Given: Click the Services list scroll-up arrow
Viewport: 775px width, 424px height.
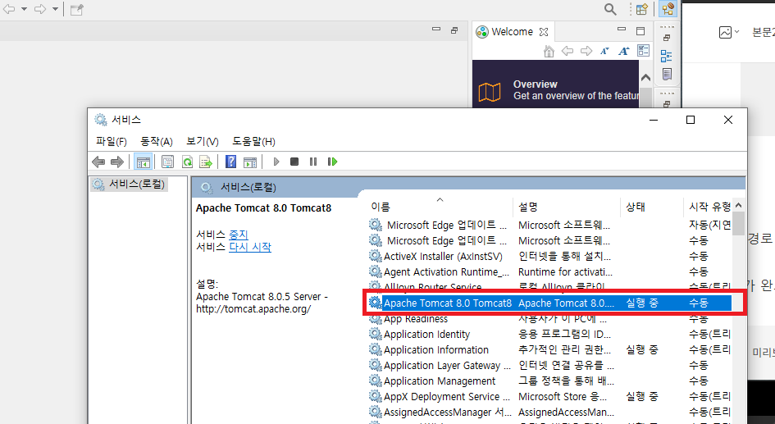Looking at the screenshot, I should tap(738, 205).
